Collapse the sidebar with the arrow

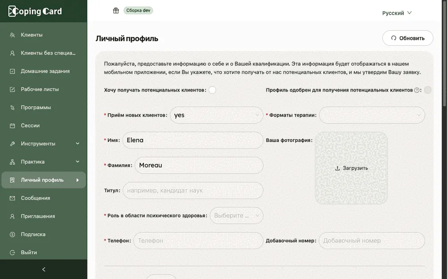44,269
